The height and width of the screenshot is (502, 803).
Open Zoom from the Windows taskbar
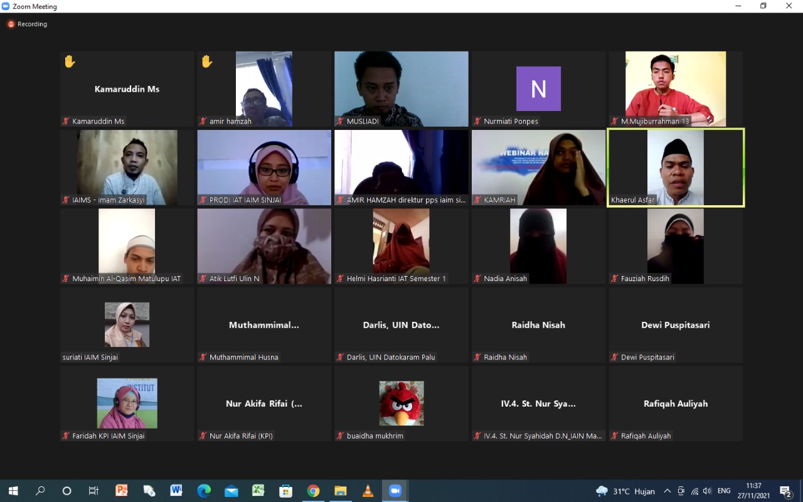click(395, 491)
